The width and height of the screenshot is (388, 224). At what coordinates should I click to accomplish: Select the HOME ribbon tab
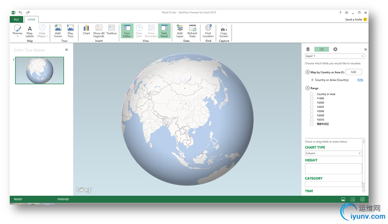click(x=32, y=20)
